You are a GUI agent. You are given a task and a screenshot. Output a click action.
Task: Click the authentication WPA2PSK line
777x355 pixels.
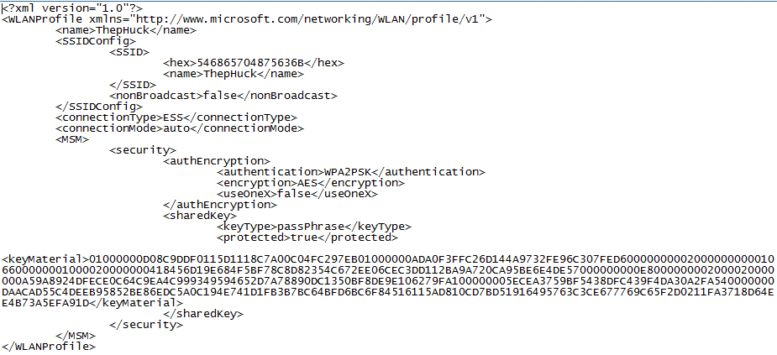[351, 172]
